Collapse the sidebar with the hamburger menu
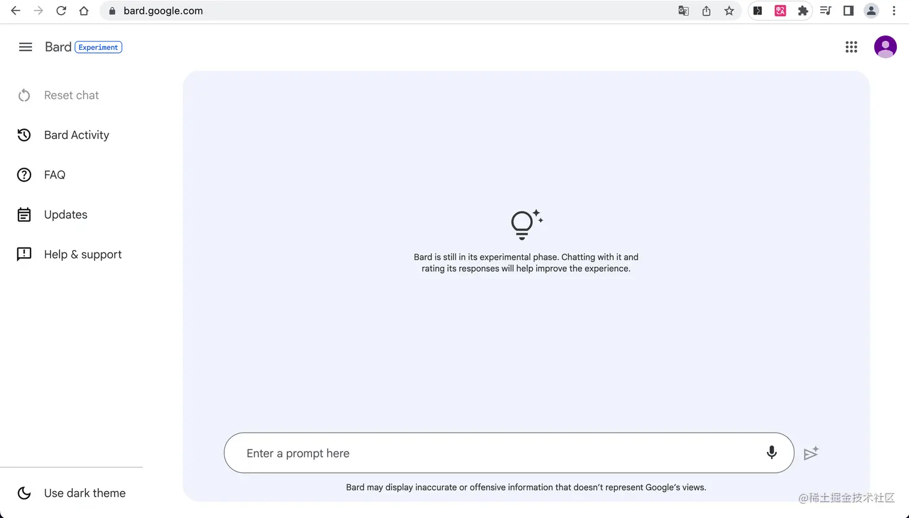909x518 pixels. click(x=25, y=47)
